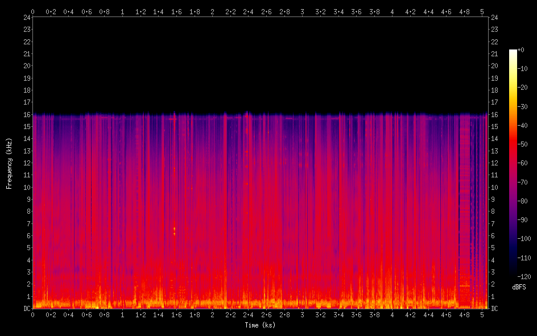The height and width of the screenshot is (336, 537).
Task: Click the Frequency (kHz) axis label
Action: click(x=9, y=163)
